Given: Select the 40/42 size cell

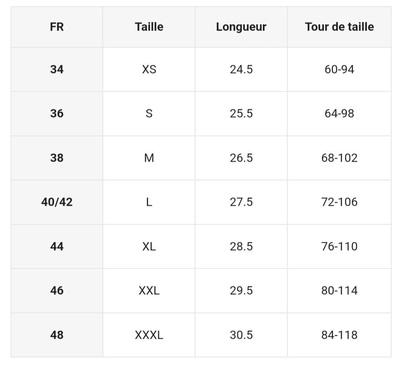Looking at the screenshot, I should (x=57, y=202).
